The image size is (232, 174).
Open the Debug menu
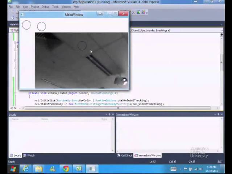pyautogui.click(x=46, y=7)
